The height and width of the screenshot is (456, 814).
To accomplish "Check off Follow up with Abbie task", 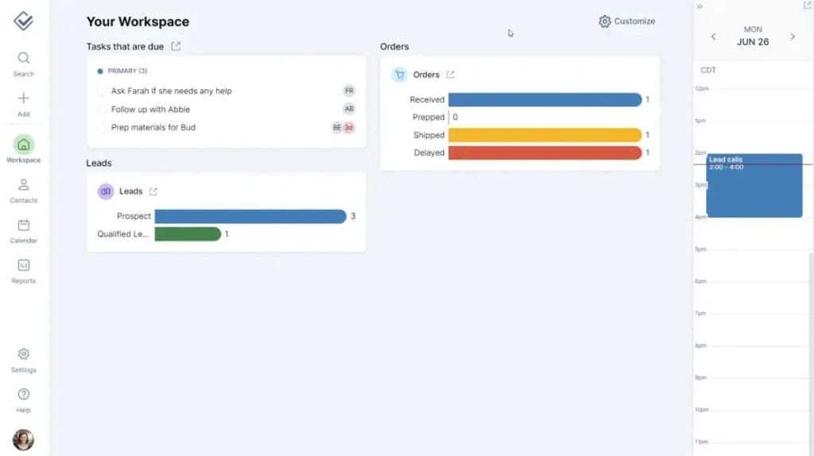I will (102, 110).
